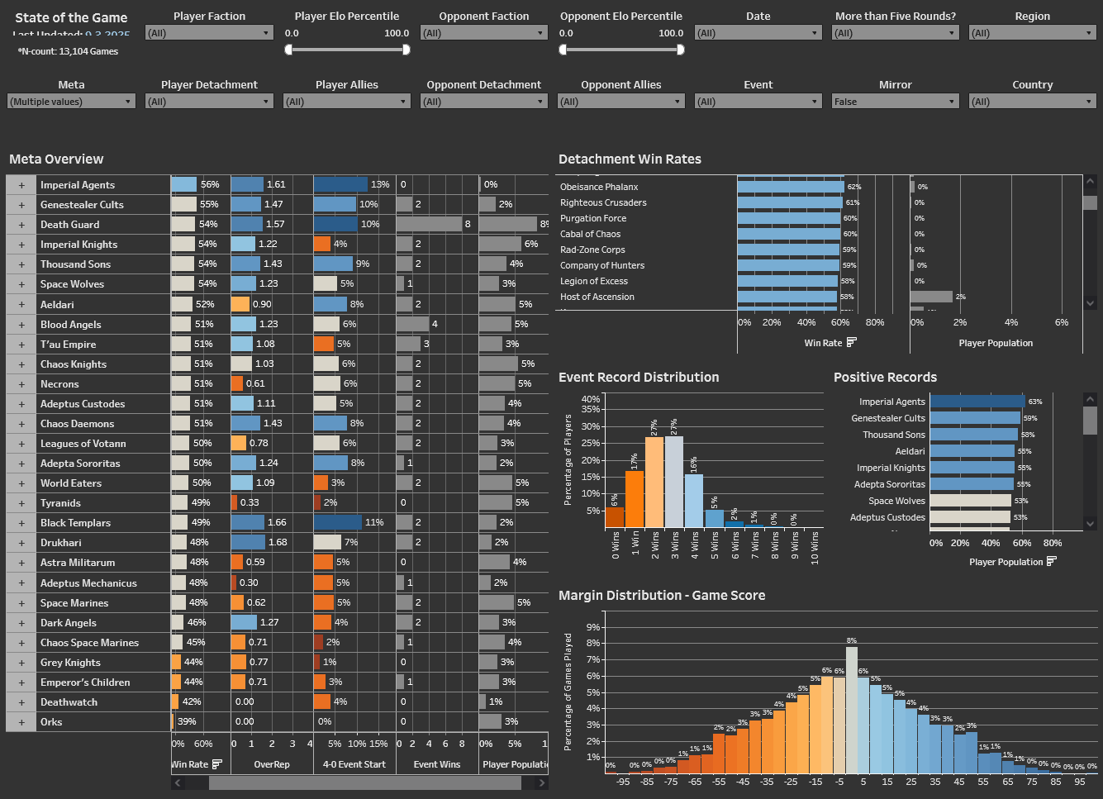Screen dimensions: 1103x799
Task: Select the Obeisance Phalanx win rate bar
Action: click(x=791, y=187)
